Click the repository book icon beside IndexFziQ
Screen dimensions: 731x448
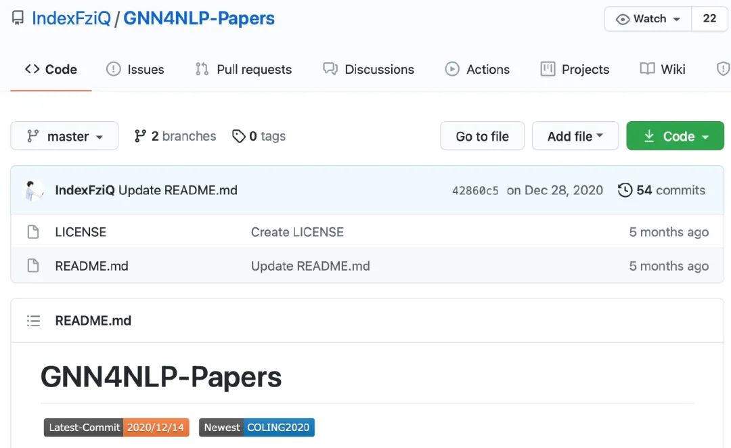tap(18, 18)
